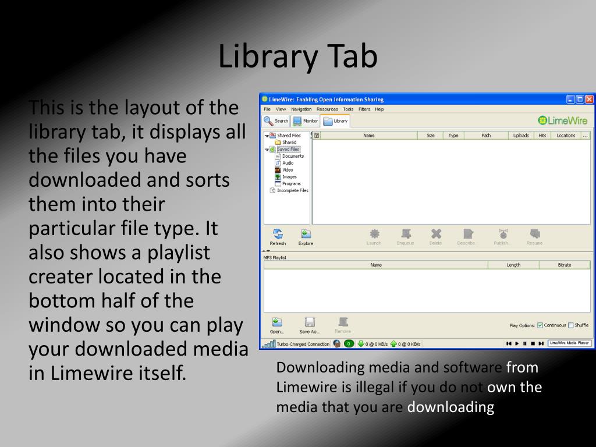This screenshot has height=447, width=596.
Task: Open the Tools menu
Action: coord(348,109)
